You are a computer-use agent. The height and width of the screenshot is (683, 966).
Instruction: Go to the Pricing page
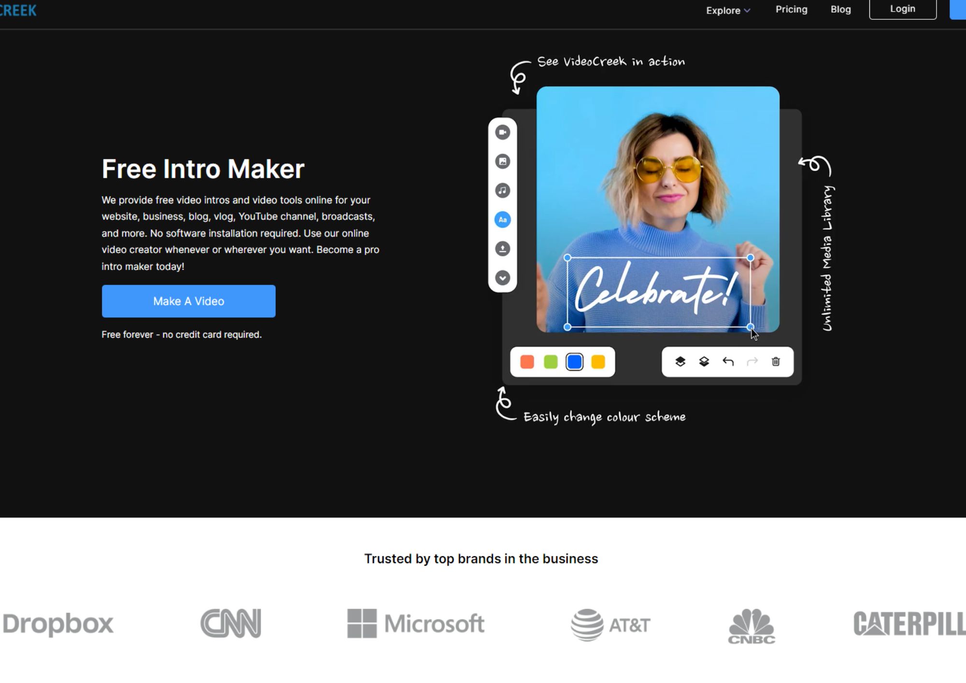point(791,9)
